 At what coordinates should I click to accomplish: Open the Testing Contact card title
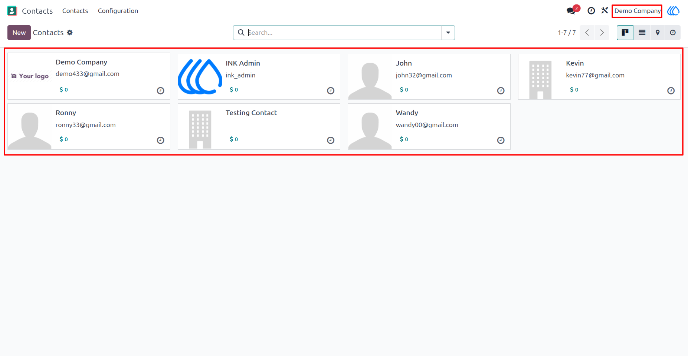(251, 113)
